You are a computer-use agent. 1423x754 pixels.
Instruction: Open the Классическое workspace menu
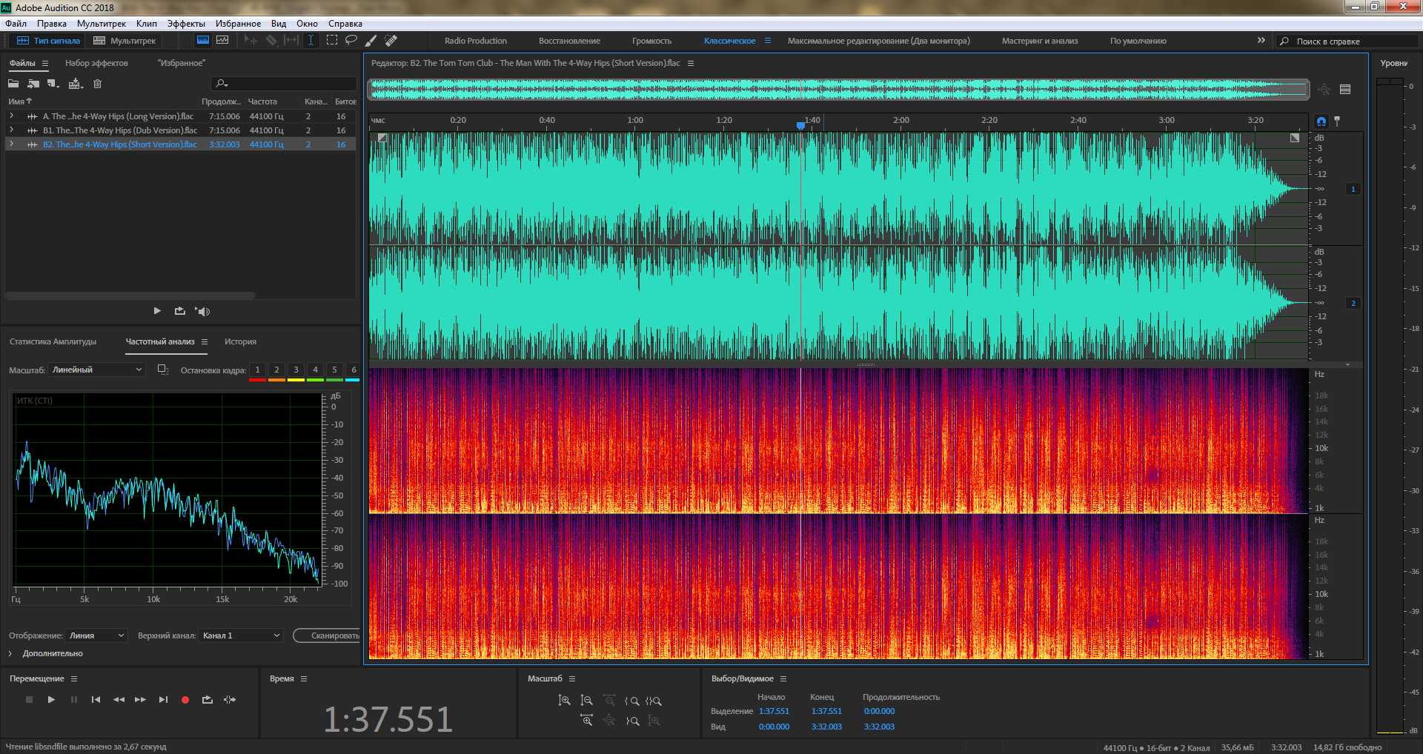(768, 41)
